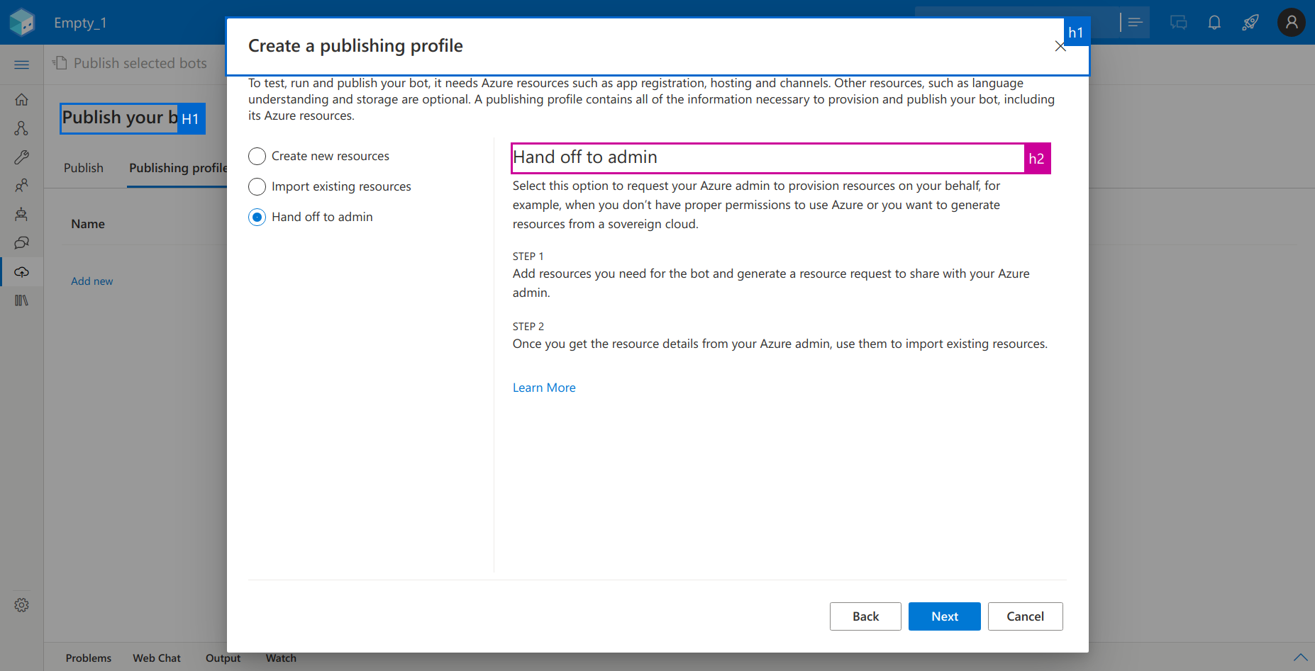Open the User input sidebar page
Viewport: 1315px width, 671px height.
[x=21, y=186]
